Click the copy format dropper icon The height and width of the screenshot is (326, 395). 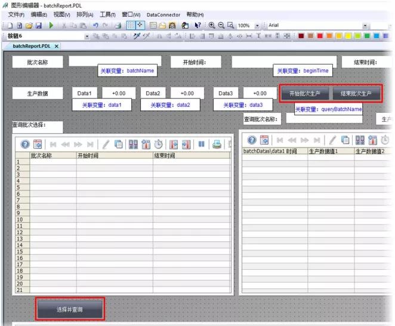point(137,36)
